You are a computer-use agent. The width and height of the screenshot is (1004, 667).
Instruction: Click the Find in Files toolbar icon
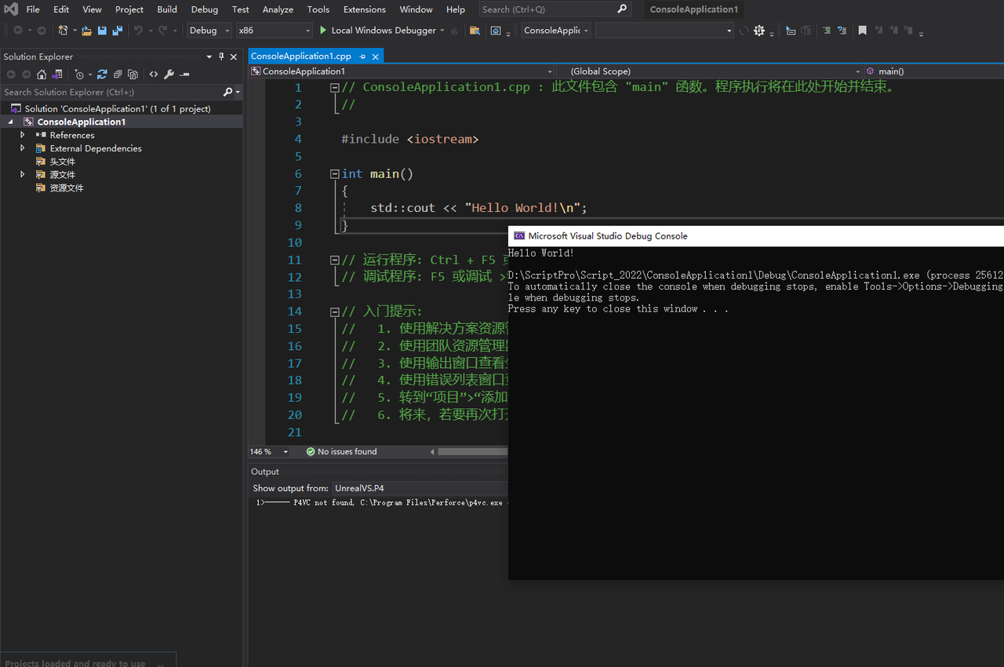(475, 31)
